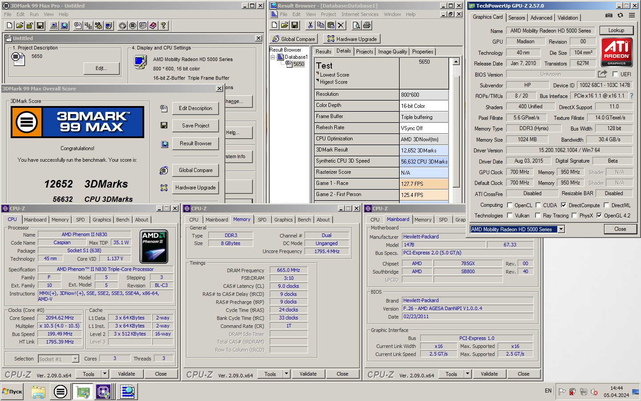Toggle the PhysX checkbox in GPU-Z
Screen dimensions: 641x401
click(574, 216)
